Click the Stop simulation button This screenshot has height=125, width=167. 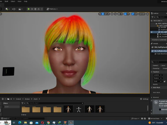tap(35, 9)
